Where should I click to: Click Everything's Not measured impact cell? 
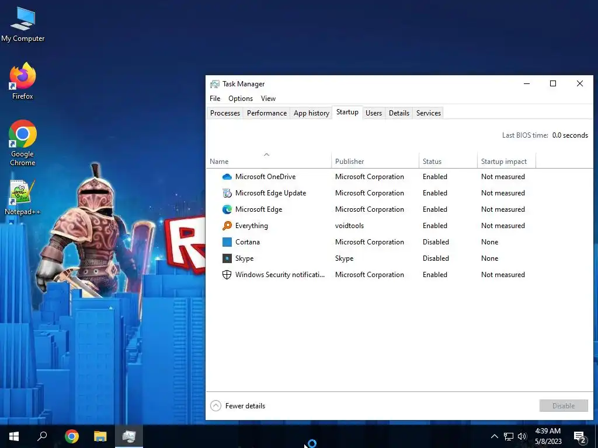coord(503,226)
